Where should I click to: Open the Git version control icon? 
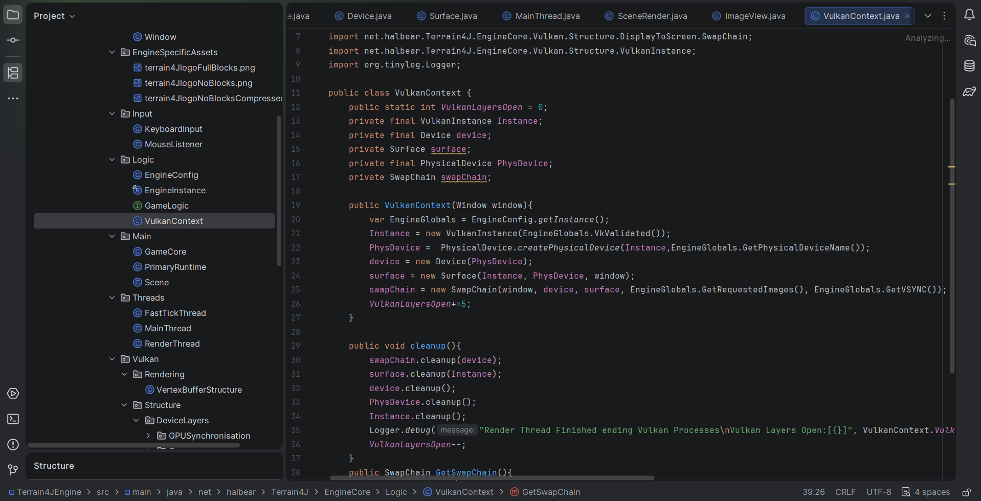13,469
